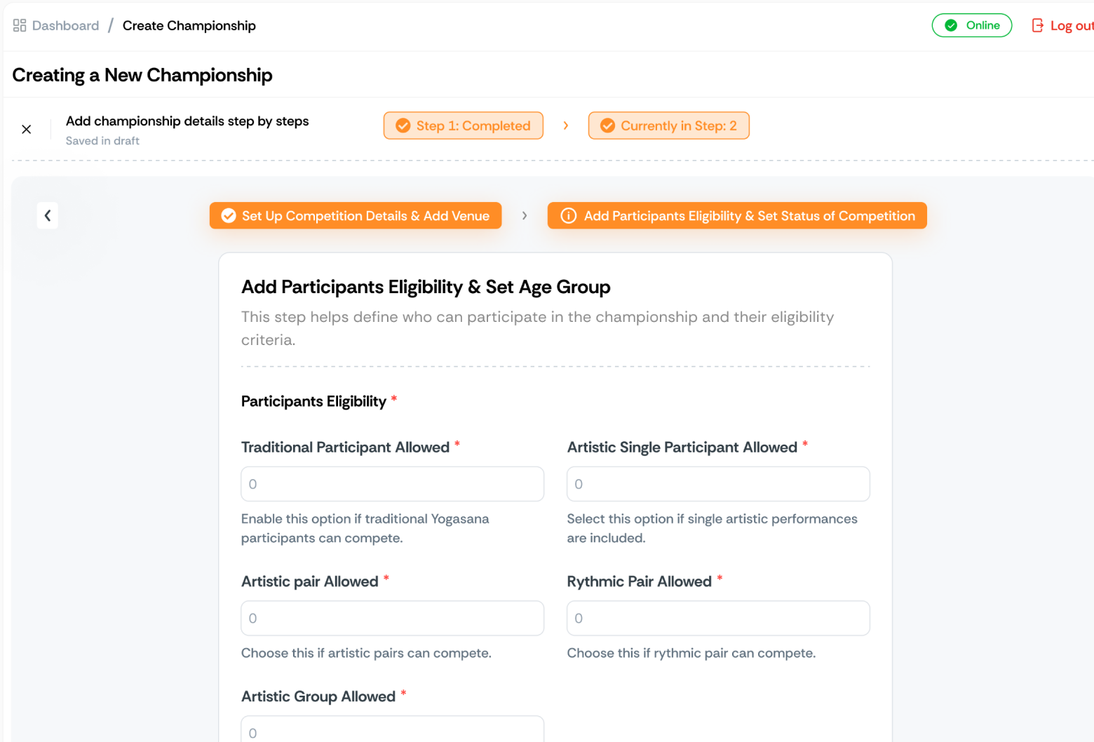Click chevron between competition details sub-steps
1094x742 pixels.
point(525,216)
